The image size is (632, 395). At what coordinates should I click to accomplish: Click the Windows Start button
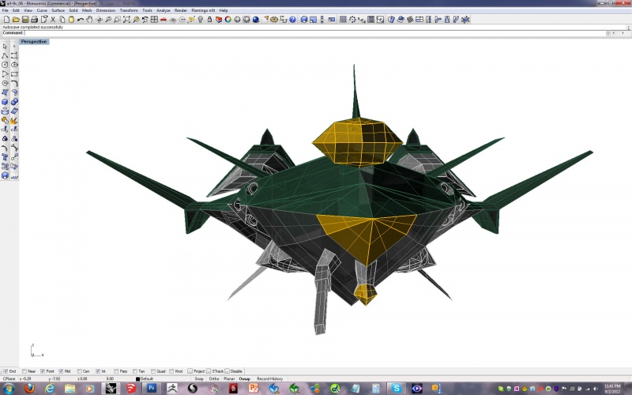(x=9, y=389)
